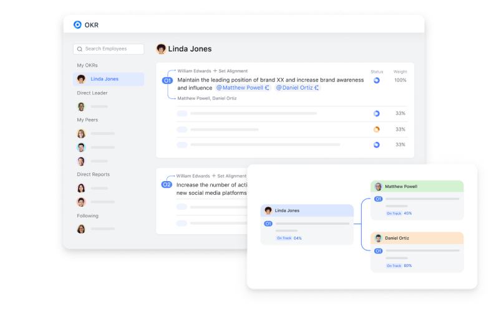
Task: Click the On Track 64% progress label
Action: pos(289,238)
